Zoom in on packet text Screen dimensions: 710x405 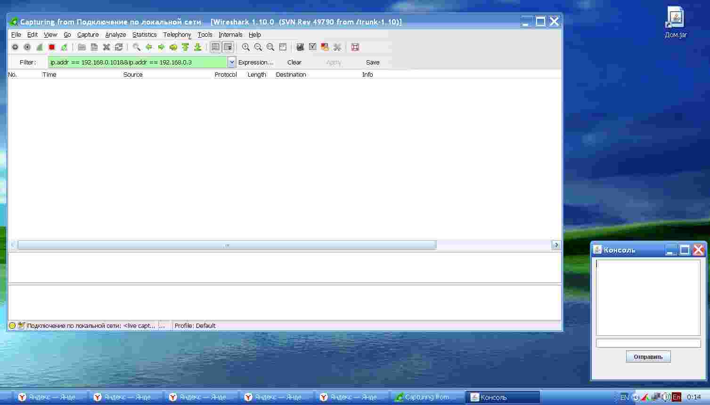(x=246, y=47)
